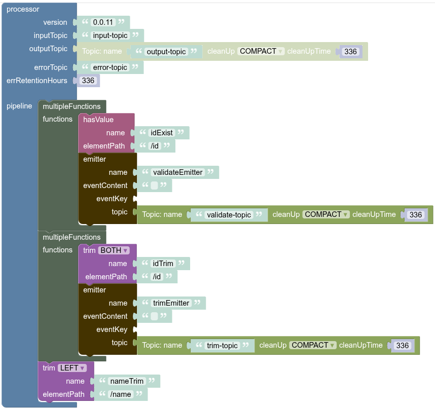Image resolution: width=435 pixels, height=408 pixels.
Task: Edit the validate-topic name field
Action: [x=229, y=215]
